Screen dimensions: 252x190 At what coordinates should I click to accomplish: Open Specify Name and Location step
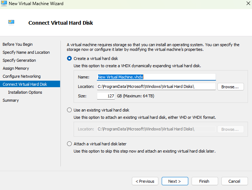pos(26,52)
